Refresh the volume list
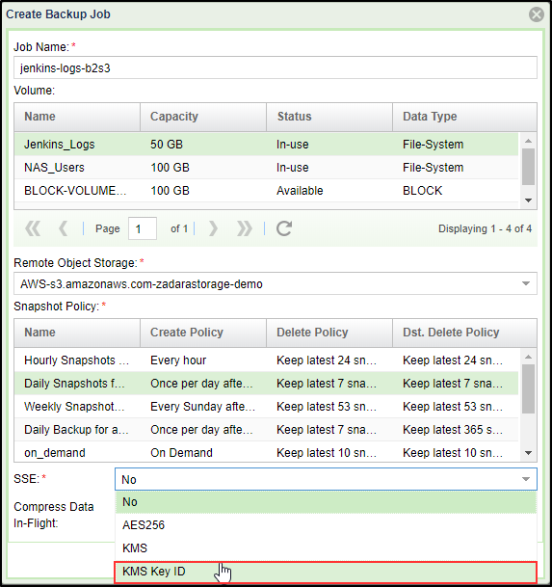 [x=284, y=228]
